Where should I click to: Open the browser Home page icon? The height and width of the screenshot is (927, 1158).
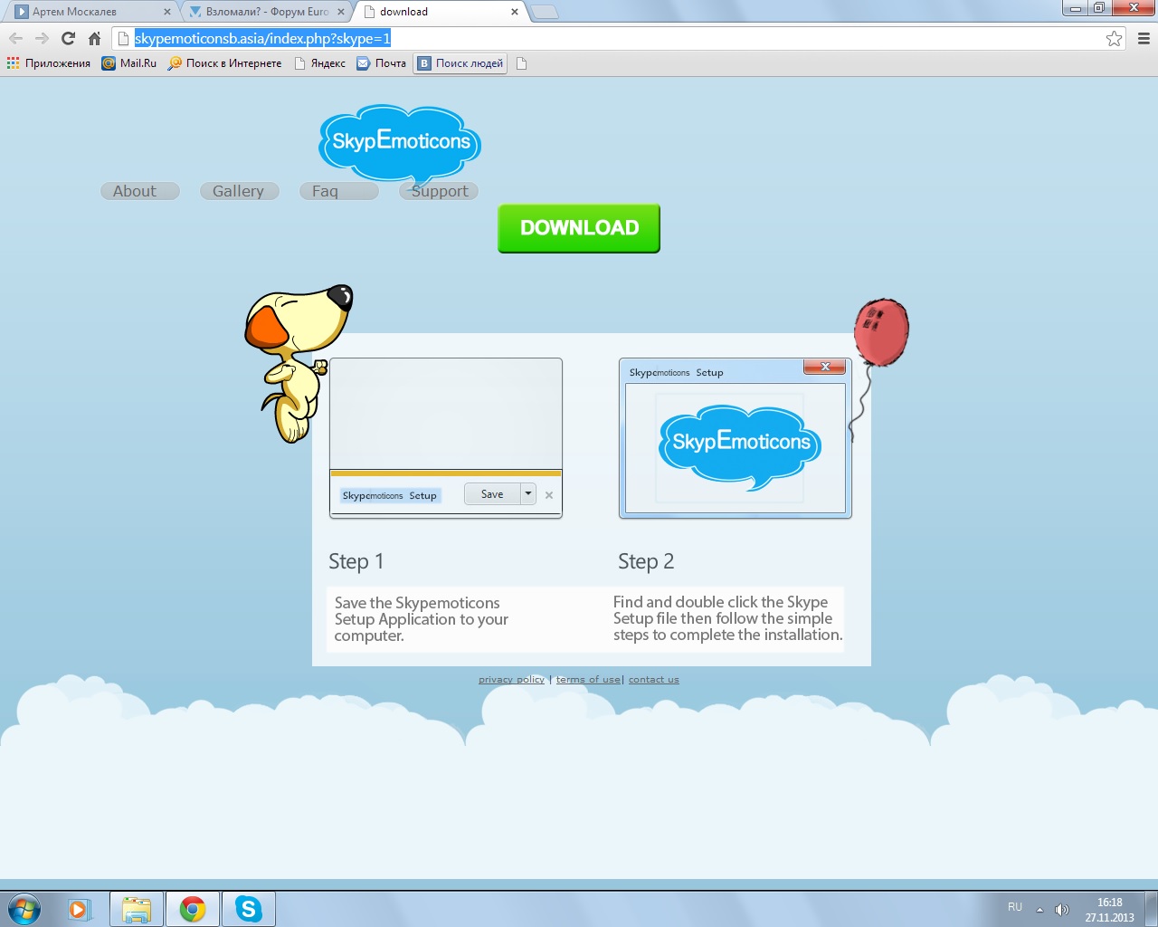point(94,38)
